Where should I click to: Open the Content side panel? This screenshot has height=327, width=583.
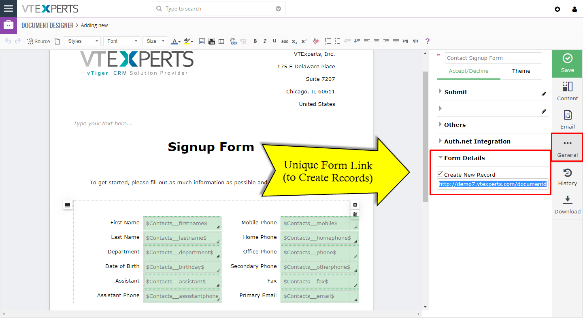coord(568,92)
